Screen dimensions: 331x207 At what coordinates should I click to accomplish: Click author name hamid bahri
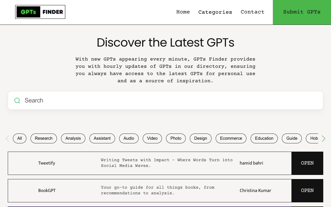(x=251, y=163)
